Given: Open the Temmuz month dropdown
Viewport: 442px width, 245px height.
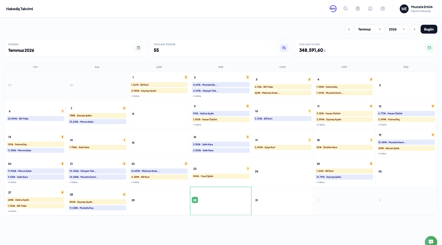Looking at the screenshot, I should click(370, 29).
